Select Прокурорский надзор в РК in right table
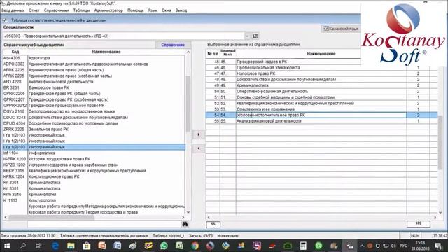The width and height of the screenshot is (448, 252). click(x=321, y=62)
